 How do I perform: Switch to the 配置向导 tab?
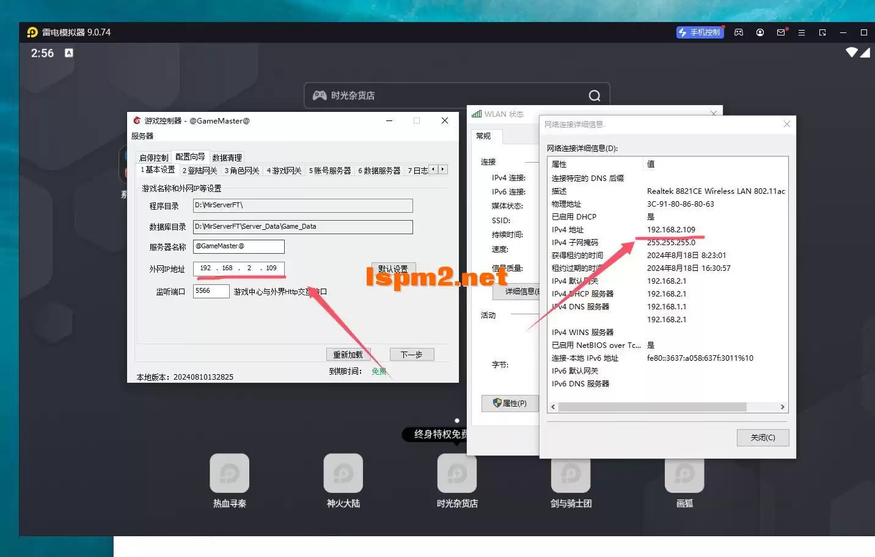click(190, 157)
